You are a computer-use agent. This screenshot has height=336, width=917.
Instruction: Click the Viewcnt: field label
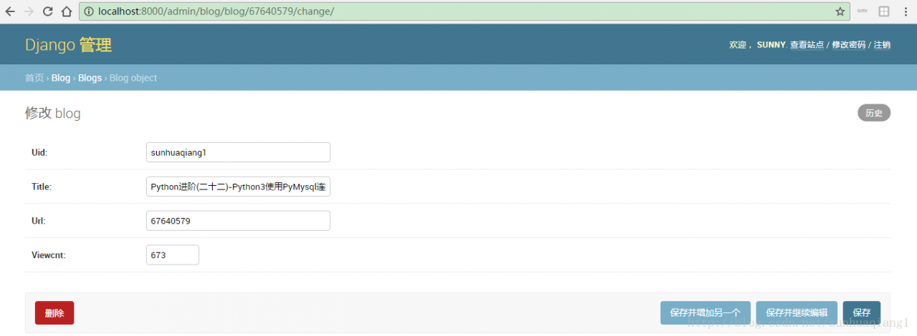point(49,255)
